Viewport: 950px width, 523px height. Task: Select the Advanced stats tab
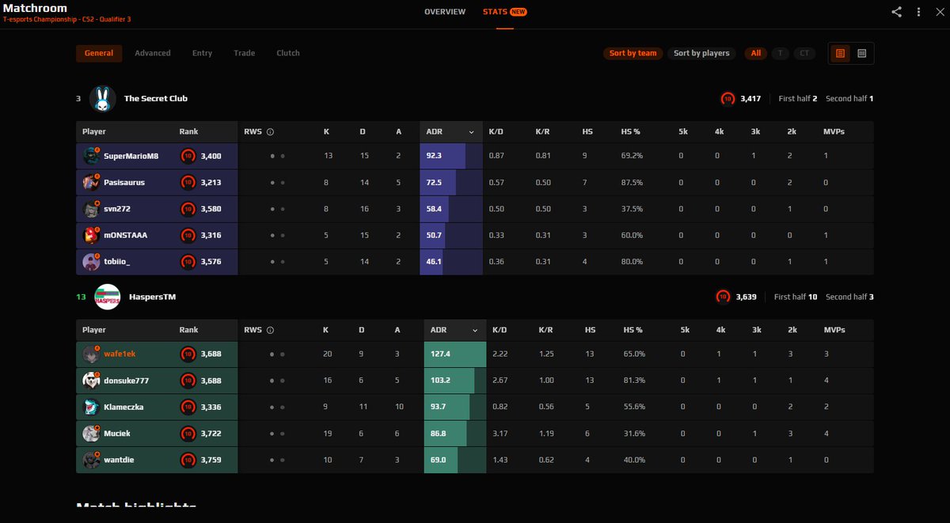click(x=153, y=53)
